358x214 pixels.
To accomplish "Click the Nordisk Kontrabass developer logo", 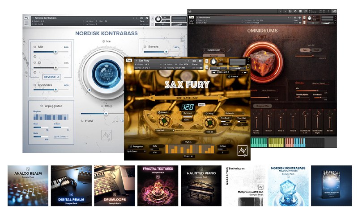I will coord(107,136).
